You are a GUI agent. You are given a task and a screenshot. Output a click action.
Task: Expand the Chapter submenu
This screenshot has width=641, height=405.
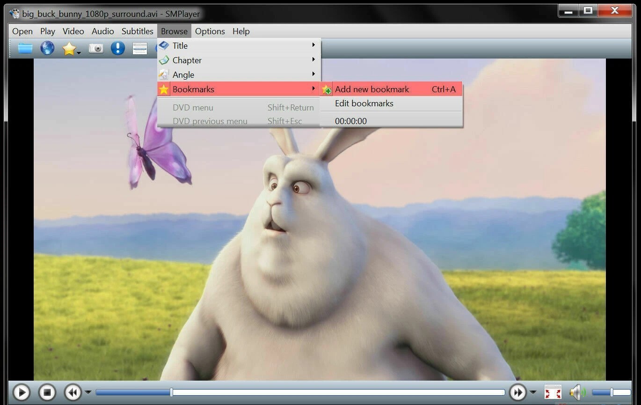coord(239,60)
